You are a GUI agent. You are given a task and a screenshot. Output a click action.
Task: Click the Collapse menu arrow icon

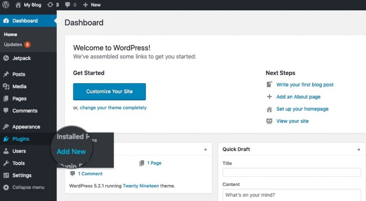coord(6,187)
